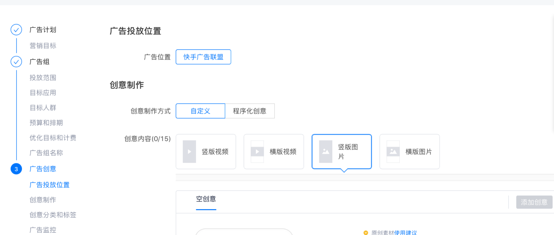Click the 创意内容(0/15) label
The width and height of the screenshot is (554, 235).
(x=147, y=139)
